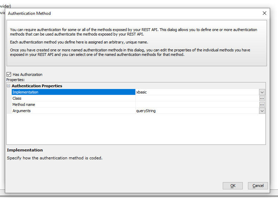Dismiss the dialog with Cancel

click(258, 186)
